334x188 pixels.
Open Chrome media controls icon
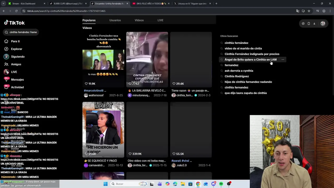click(x=318, y=11)
